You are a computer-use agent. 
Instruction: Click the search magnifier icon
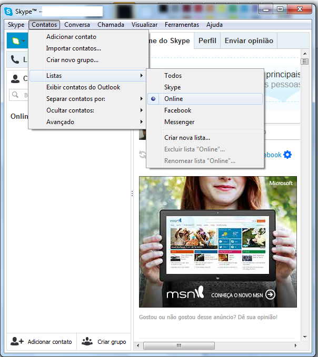point(15,95)
